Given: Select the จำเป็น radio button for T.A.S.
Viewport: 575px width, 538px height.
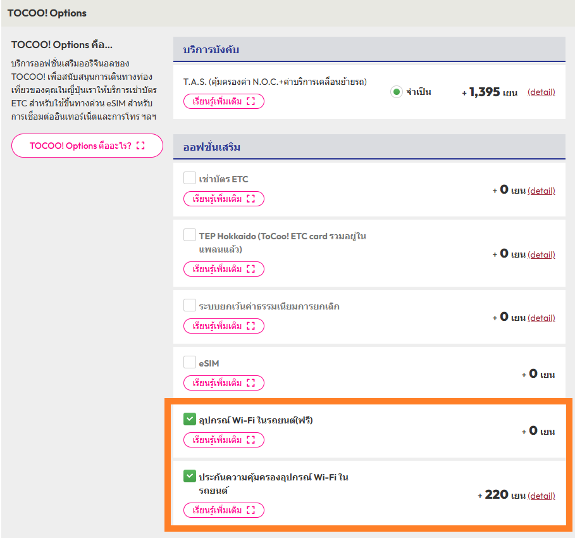Looking at the screenshot, I should (x=397, y=92).
